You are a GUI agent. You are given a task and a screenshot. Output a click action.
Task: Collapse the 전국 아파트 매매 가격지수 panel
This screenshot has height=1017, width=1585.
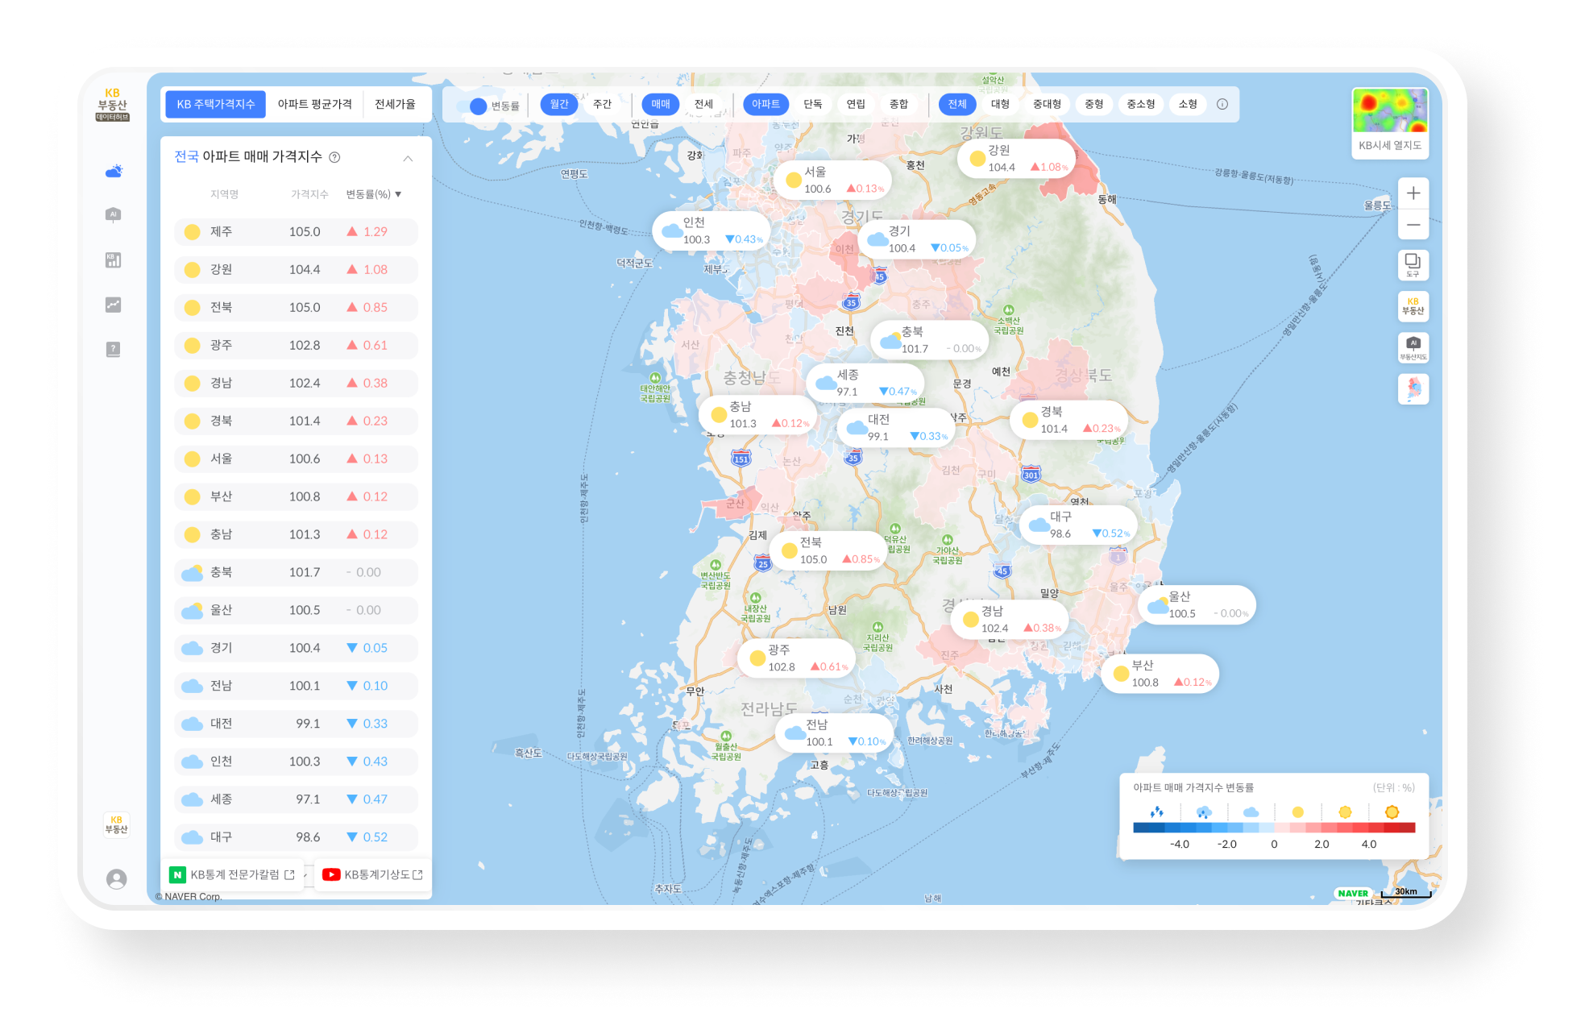click(408, 158)
